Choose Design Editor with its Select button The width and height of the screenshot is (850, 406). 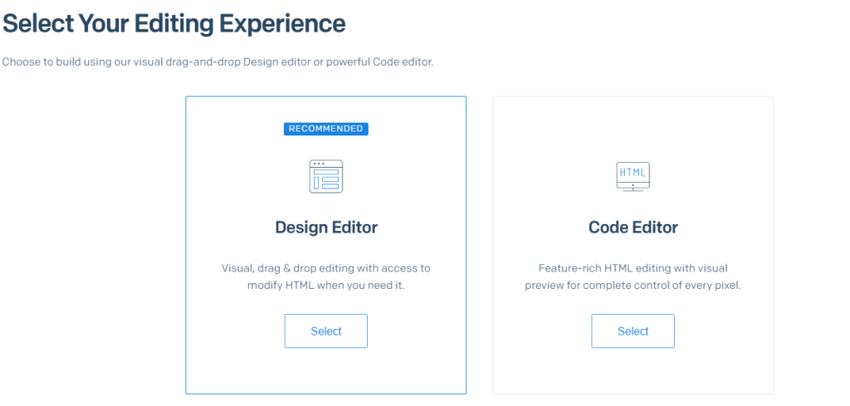click(x=325, y=331)
